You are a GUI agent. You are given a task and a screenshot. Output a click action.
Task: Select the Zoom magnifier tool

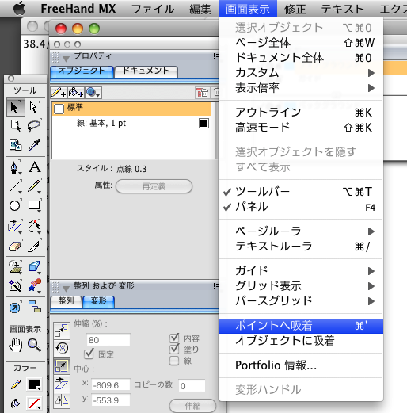[34, 345]
